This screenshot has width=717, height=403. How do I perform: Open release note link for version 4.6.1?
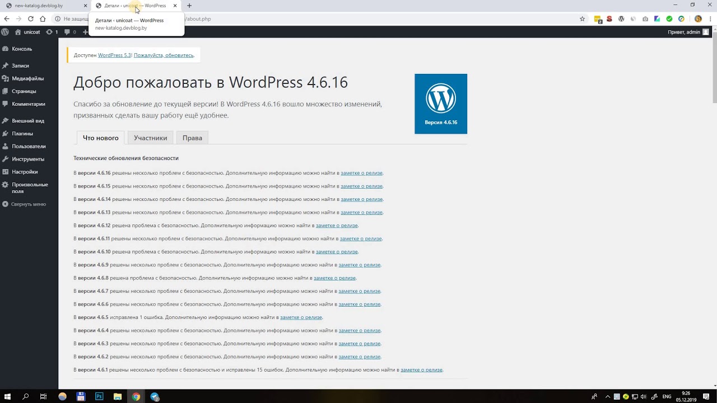(x=421, y=370)
